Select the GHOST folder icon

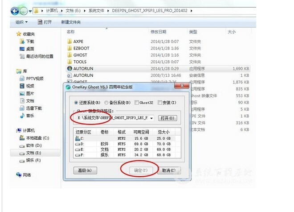pos(69,55)
